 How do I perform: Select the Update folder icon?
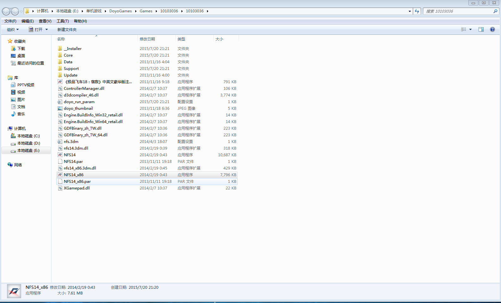60,75
